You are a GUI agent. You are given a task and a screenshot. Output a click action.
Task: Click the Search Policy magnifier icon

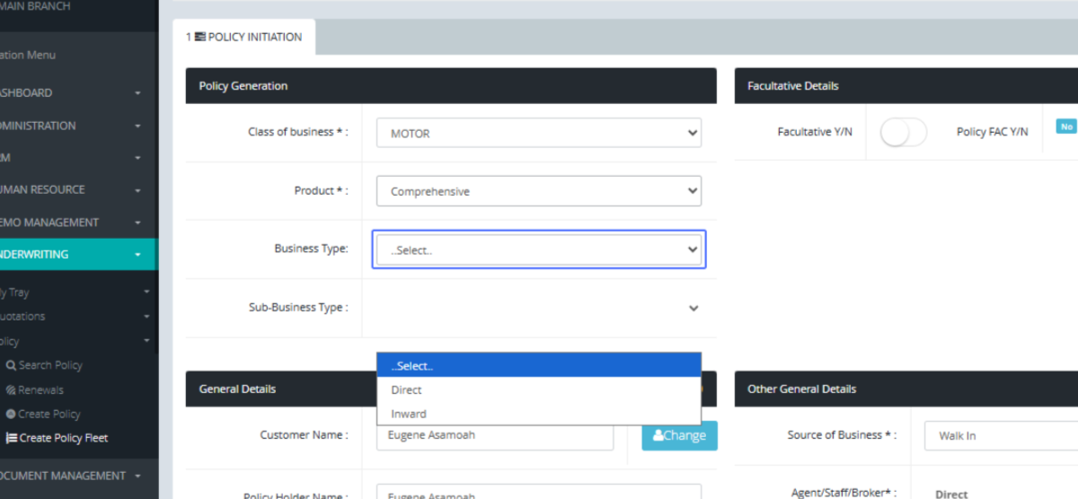pos(11,365)
